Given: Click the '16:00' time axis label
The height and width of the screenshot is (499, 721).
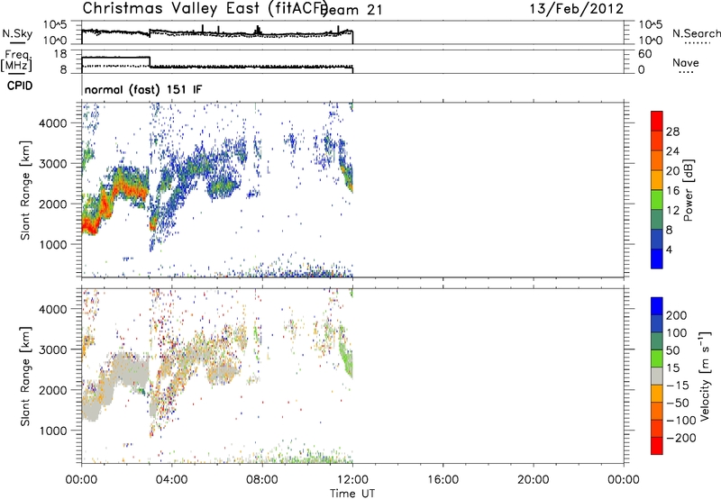Looking at the screenshot, I should click(443, 480).
